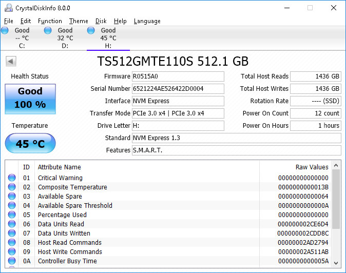Click the scrollbar up arrow in attribute list

[336, 166]
